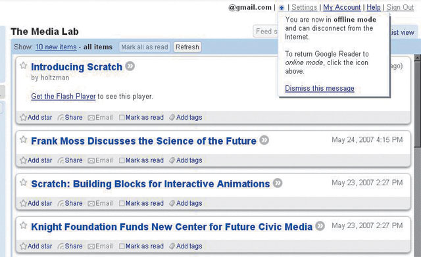Share the Frank Moss item
This screenshot has height=257, width=421.
pyautogui.click(x=70, y=160)
